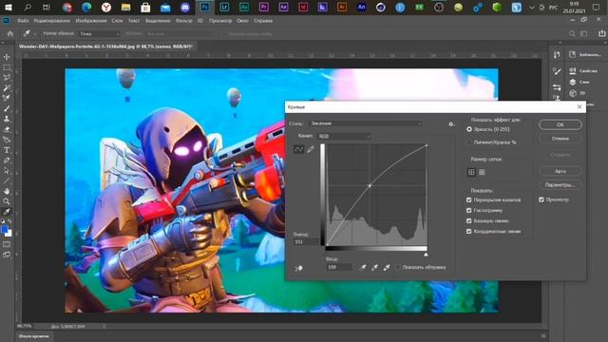Select the brightness (0-255) radio option
Viewport: 608px width, 342px height.
point(469,129)
